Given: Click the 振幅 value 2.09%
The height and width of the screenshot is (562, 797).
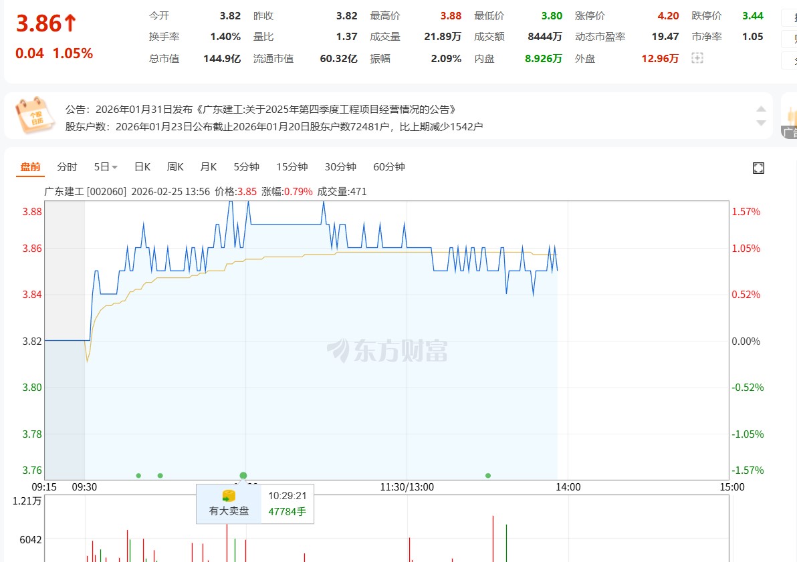Looking at the screenshot, I should (x=446, y=58).
